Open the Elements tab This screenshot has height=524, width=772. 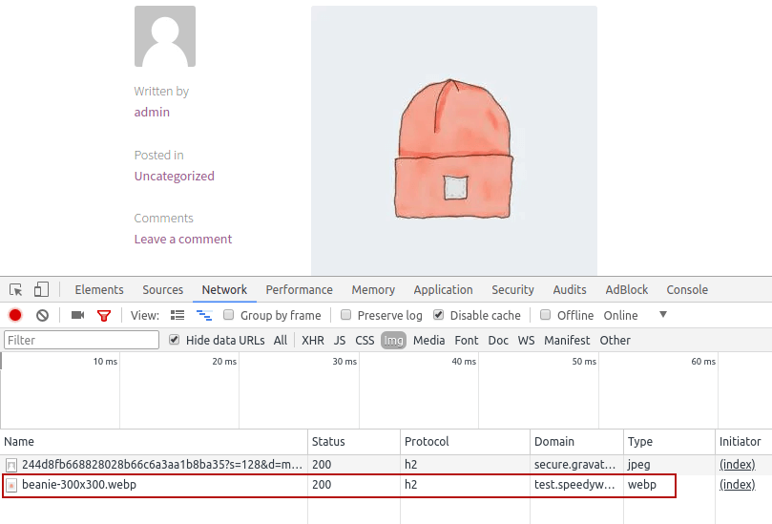point(99,289)
